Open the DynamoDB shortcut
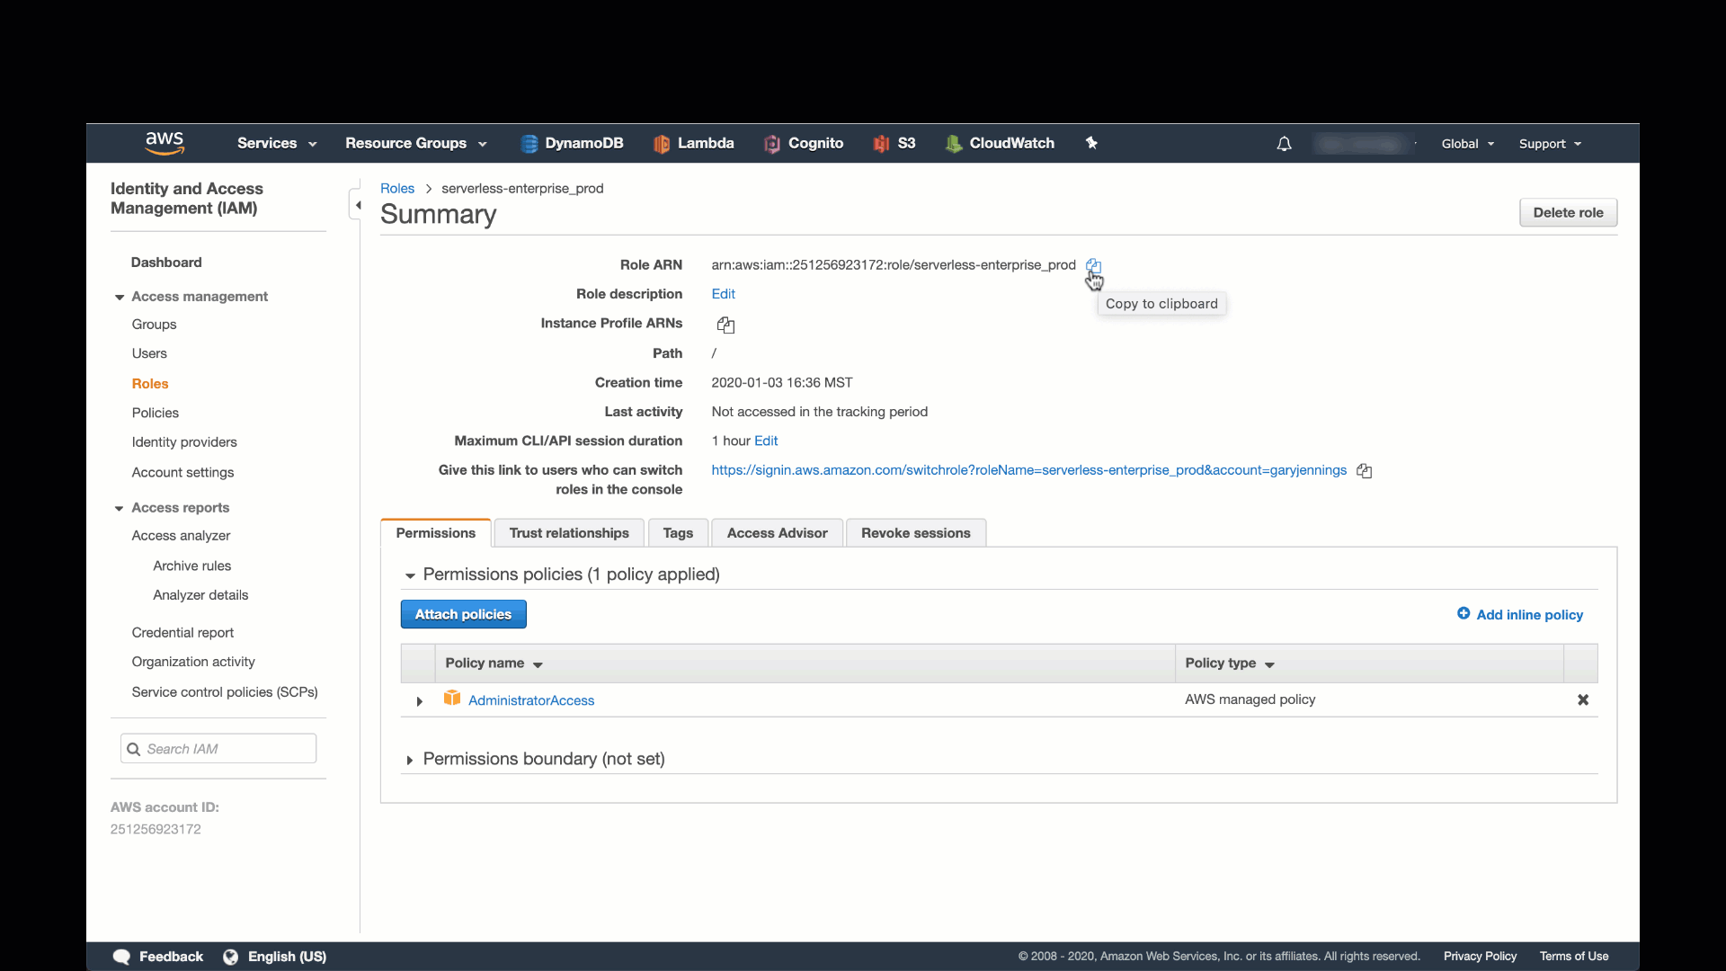 coord(572,143)
